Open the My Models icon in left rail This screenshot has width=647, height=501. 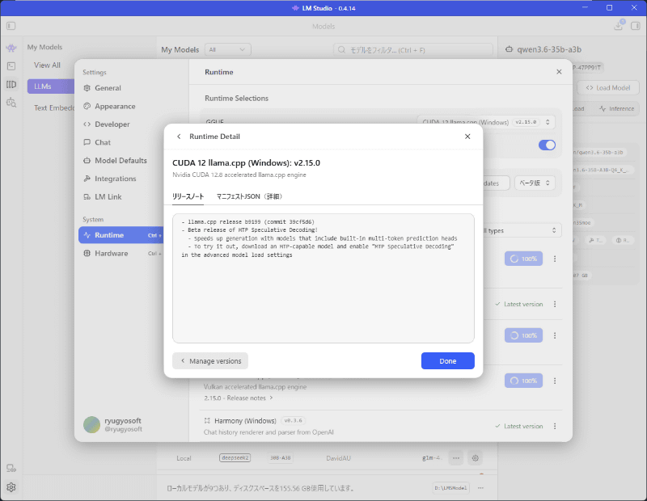click(11, 85)
